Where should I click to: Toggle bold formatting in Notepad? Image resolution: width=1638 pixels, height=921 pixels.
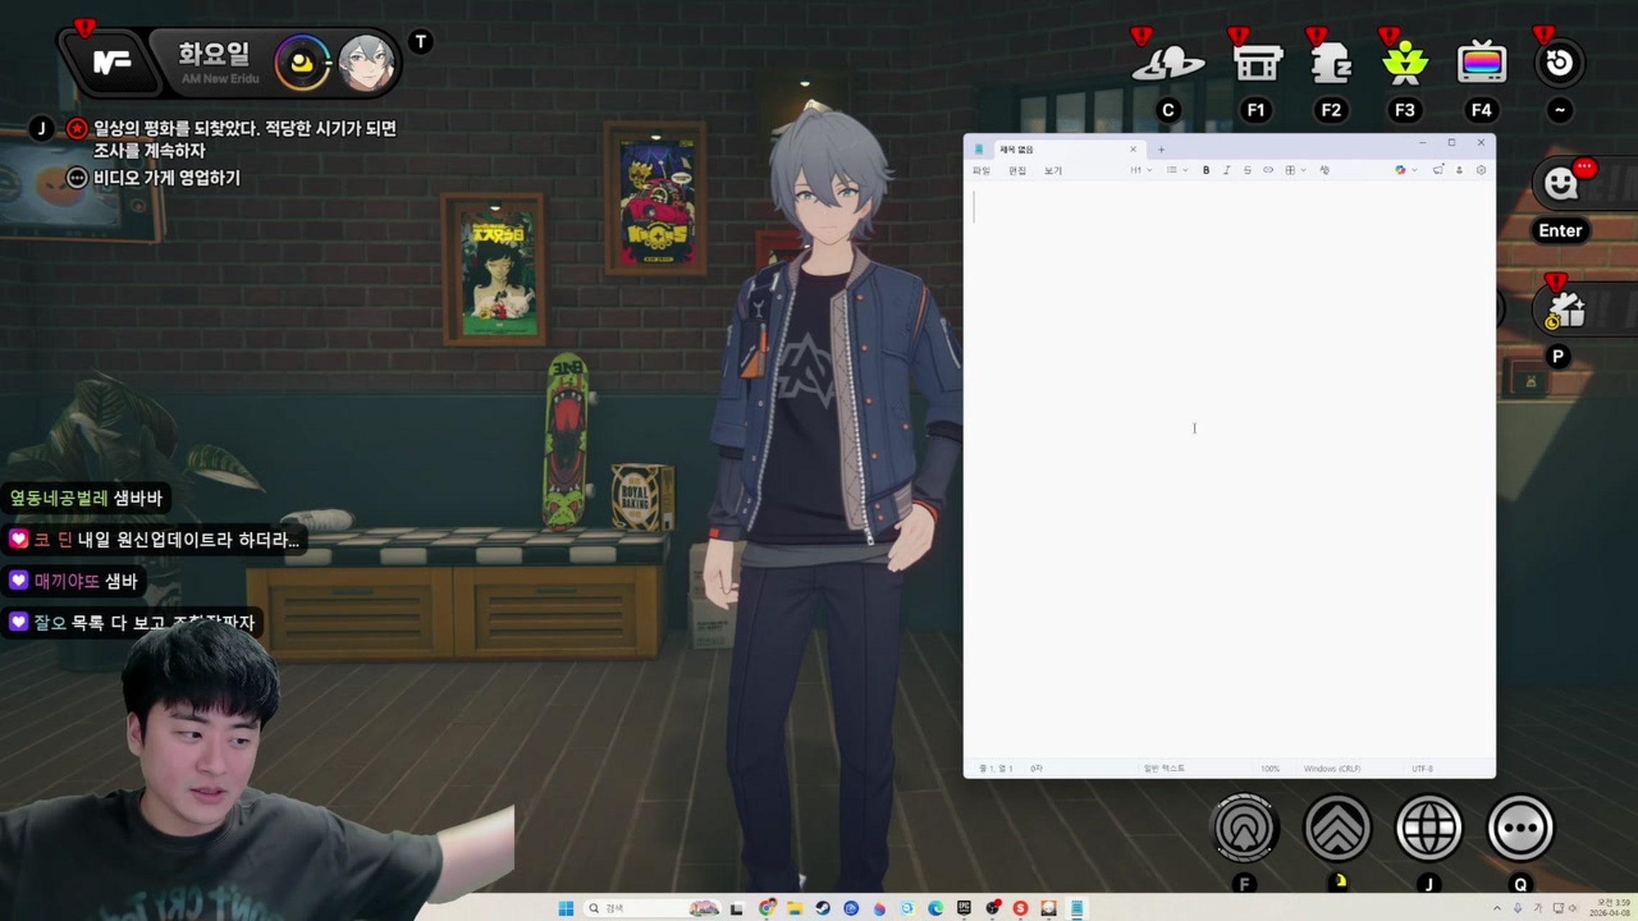click(x=1206, y=171)
